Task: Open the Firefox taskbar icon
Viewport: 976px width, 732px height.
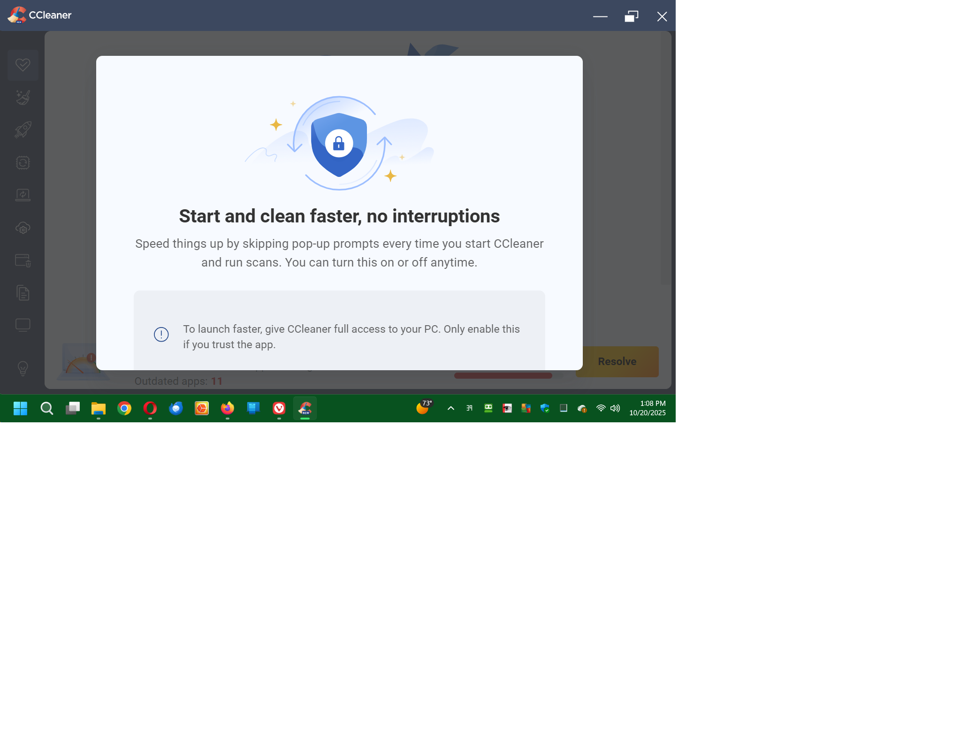Action: point(228,408)
